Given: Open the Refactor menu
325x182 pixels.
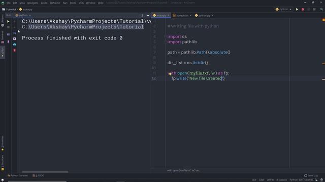Looking at the screenshot, I should coord(55,3).
